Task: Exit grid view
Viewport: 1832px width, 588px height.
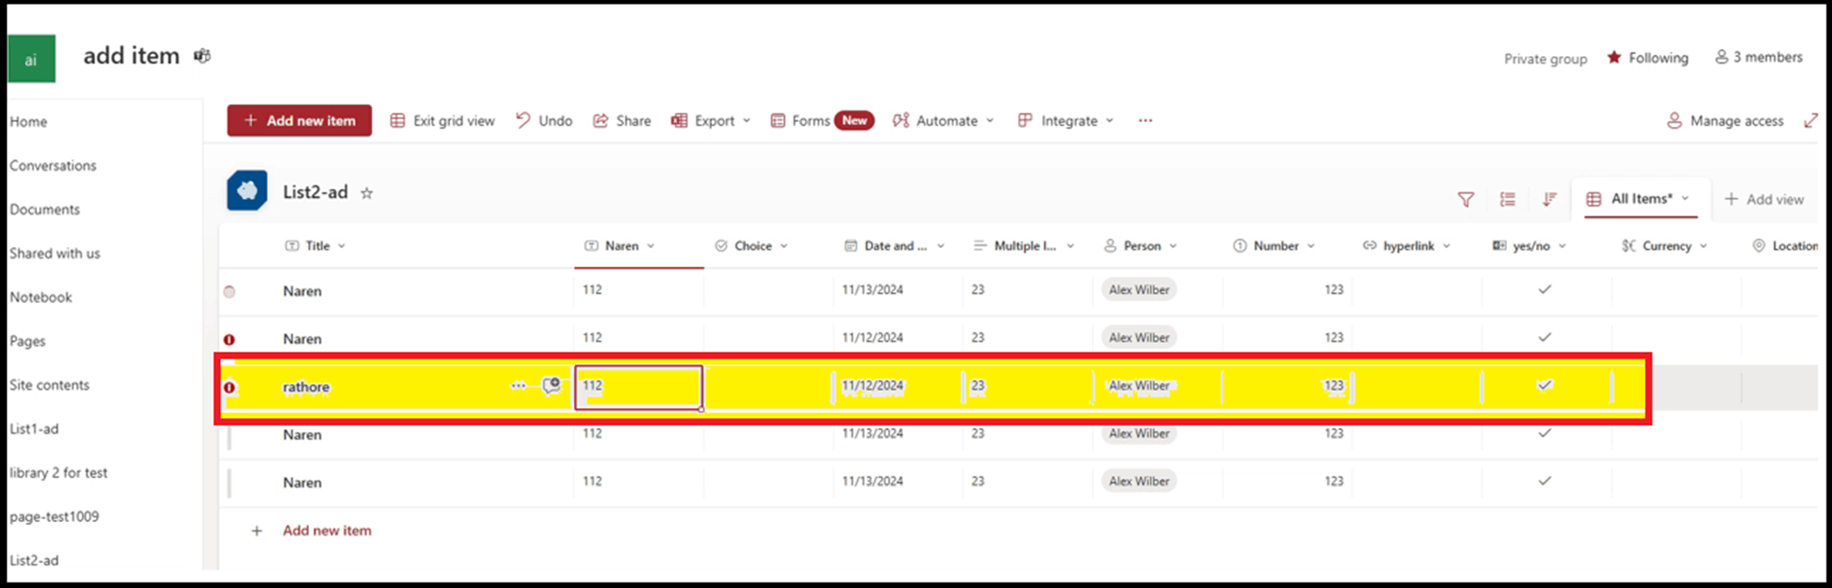Action: [x=443, y=120]
